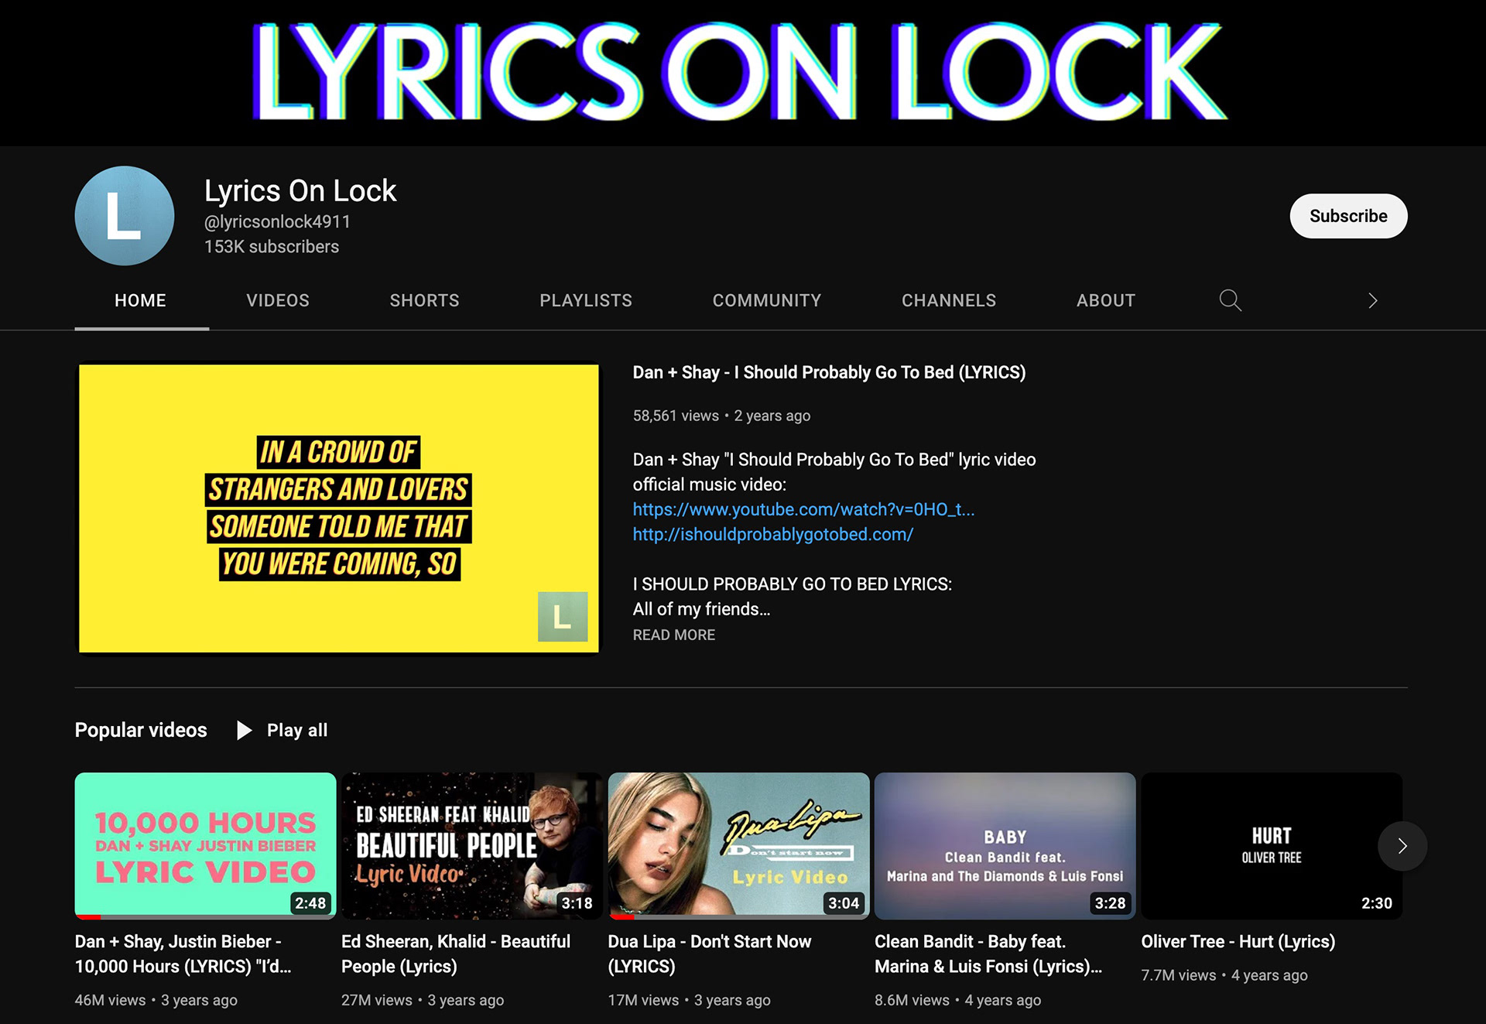Click the 3:28 duration badge
This screenshot has height=1024, width=1486.
1110,903
